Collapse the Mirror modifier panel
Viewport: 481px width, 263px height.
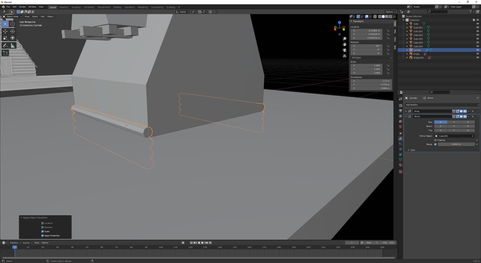[406, 116]
